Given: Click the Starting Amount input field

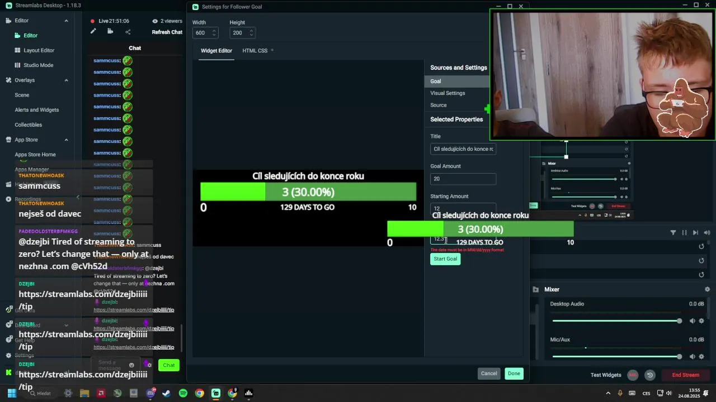Looking at the screenshot, I should (x=463, y=208).
